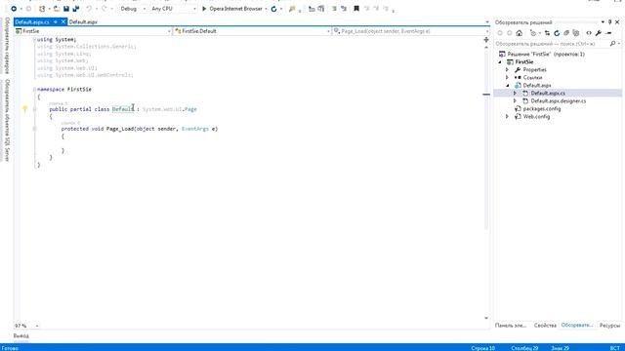This screenshot has width=625, height=351.
Task: Select packages.config in Solution Explorer
Action: coord(542,108)
